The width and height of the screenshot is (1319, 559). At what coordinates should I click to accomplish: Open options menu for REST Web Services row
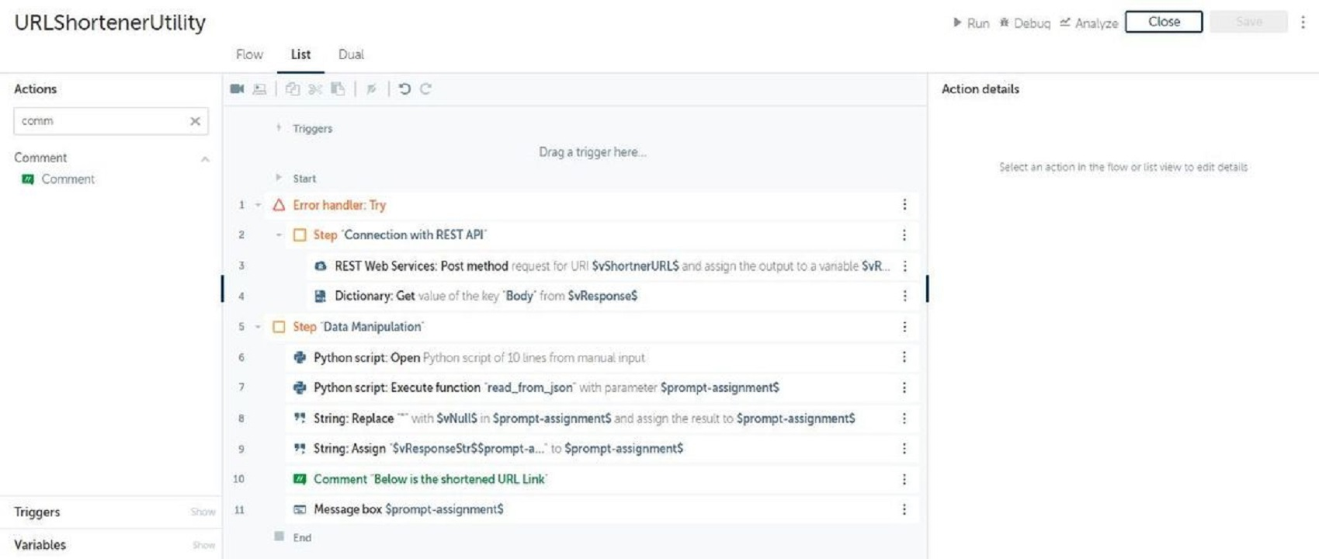click(x=904, y=266)
